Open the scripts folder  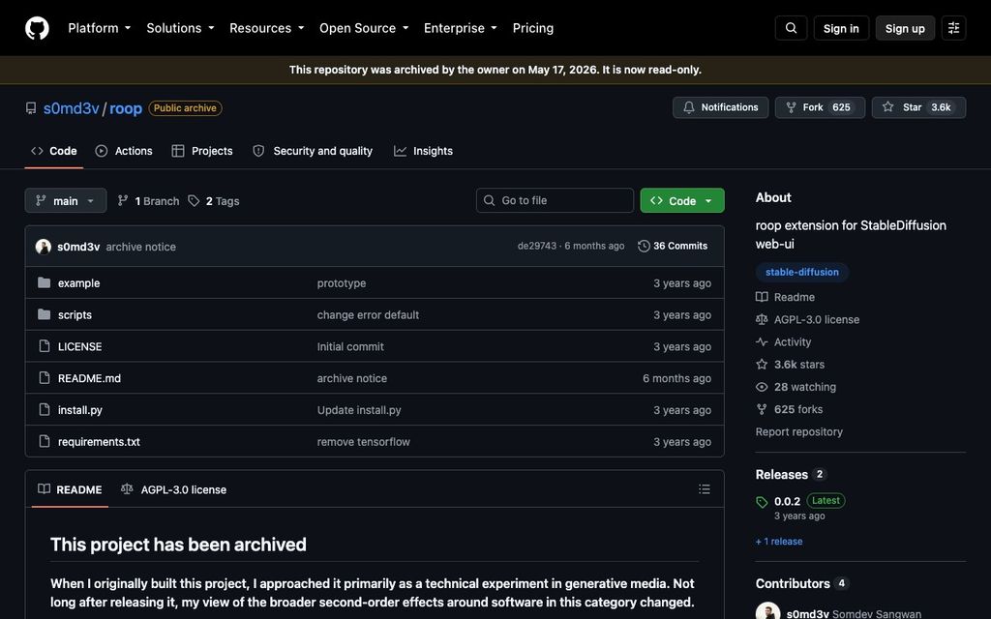pyautogui.click(x=75, y=314)
